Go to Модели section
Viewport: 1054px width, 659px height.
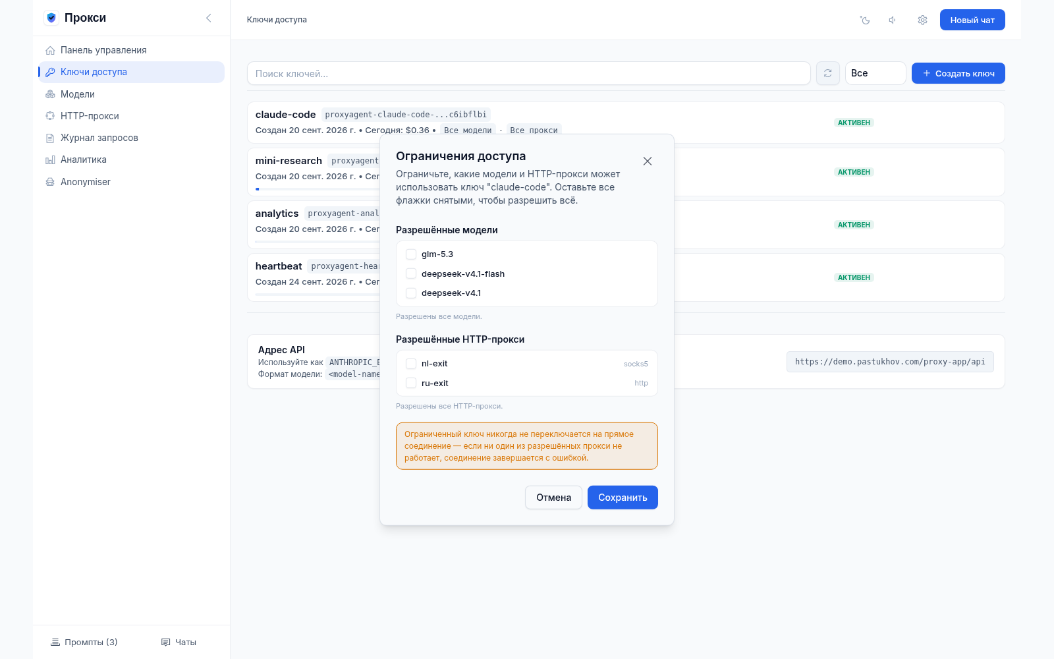click(131, 94)
